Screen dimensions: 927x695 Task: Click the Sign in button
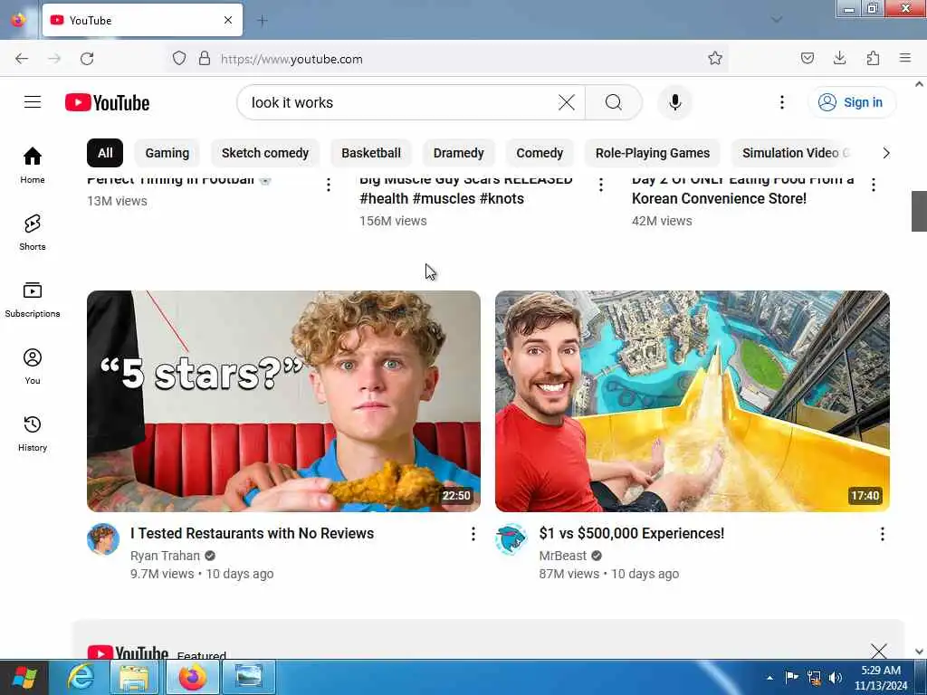[852, 102]
